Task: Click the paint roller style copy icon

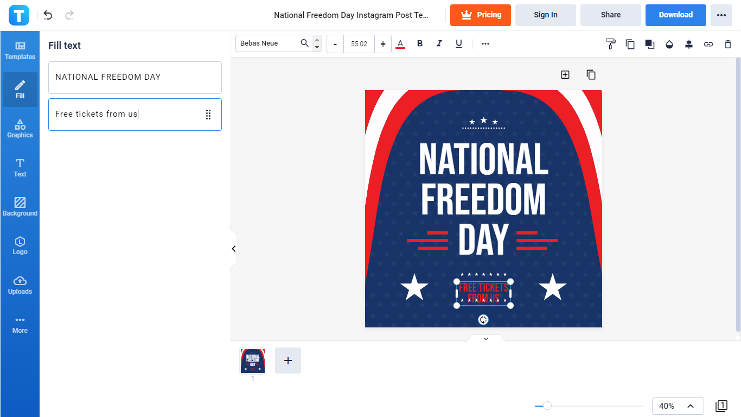Action: point(611,44)
